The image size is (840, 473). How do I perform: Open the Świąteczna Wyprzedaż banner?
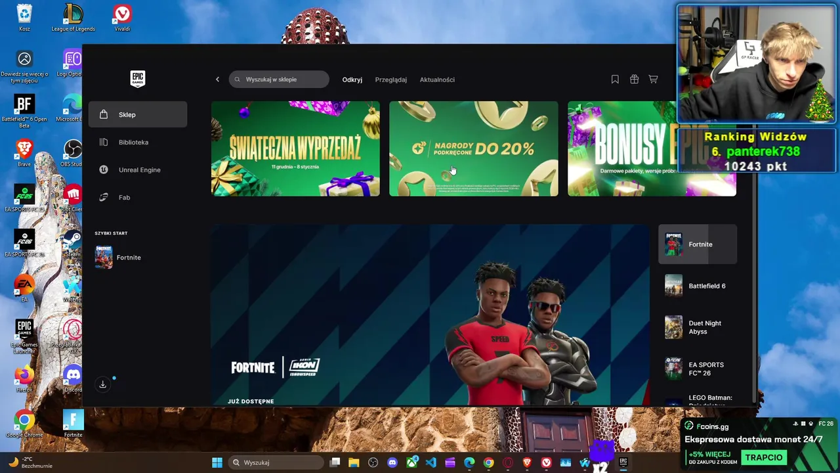[x=295, y=148]
